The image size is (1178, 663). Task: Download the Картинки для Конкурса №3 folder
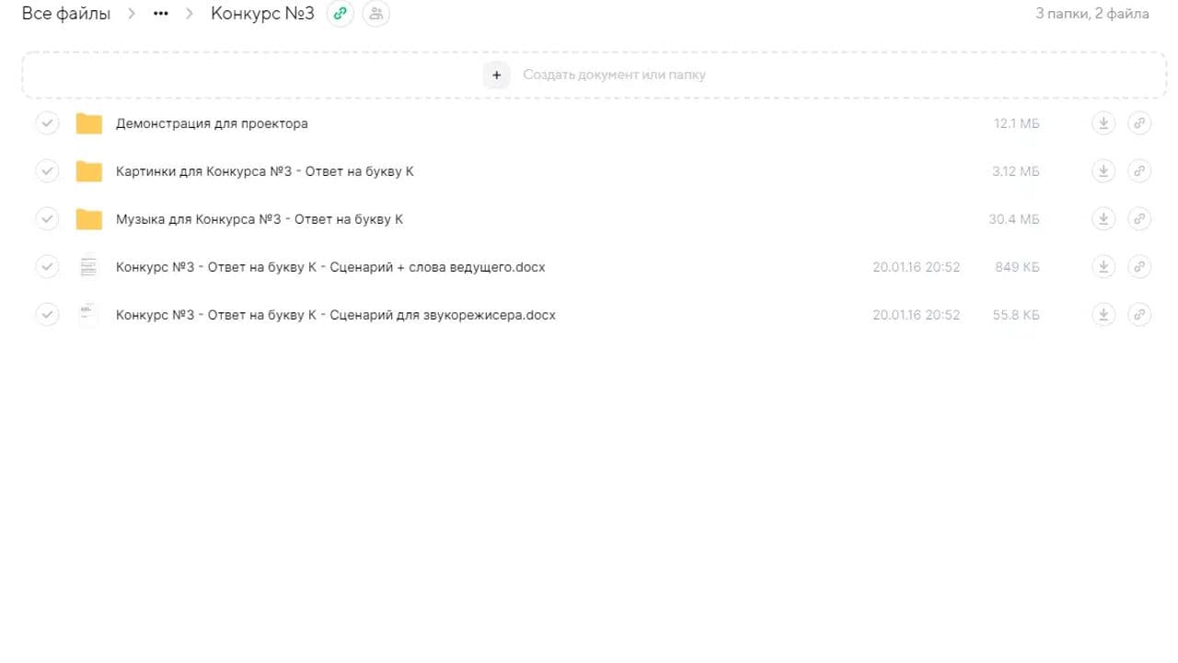pos(1103,171)
